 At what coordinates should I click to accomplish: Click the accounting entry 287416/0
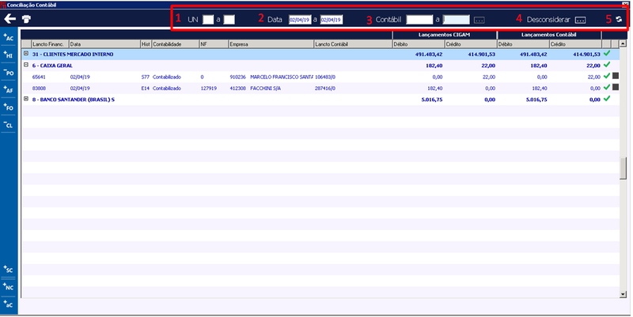click(325, 88)
